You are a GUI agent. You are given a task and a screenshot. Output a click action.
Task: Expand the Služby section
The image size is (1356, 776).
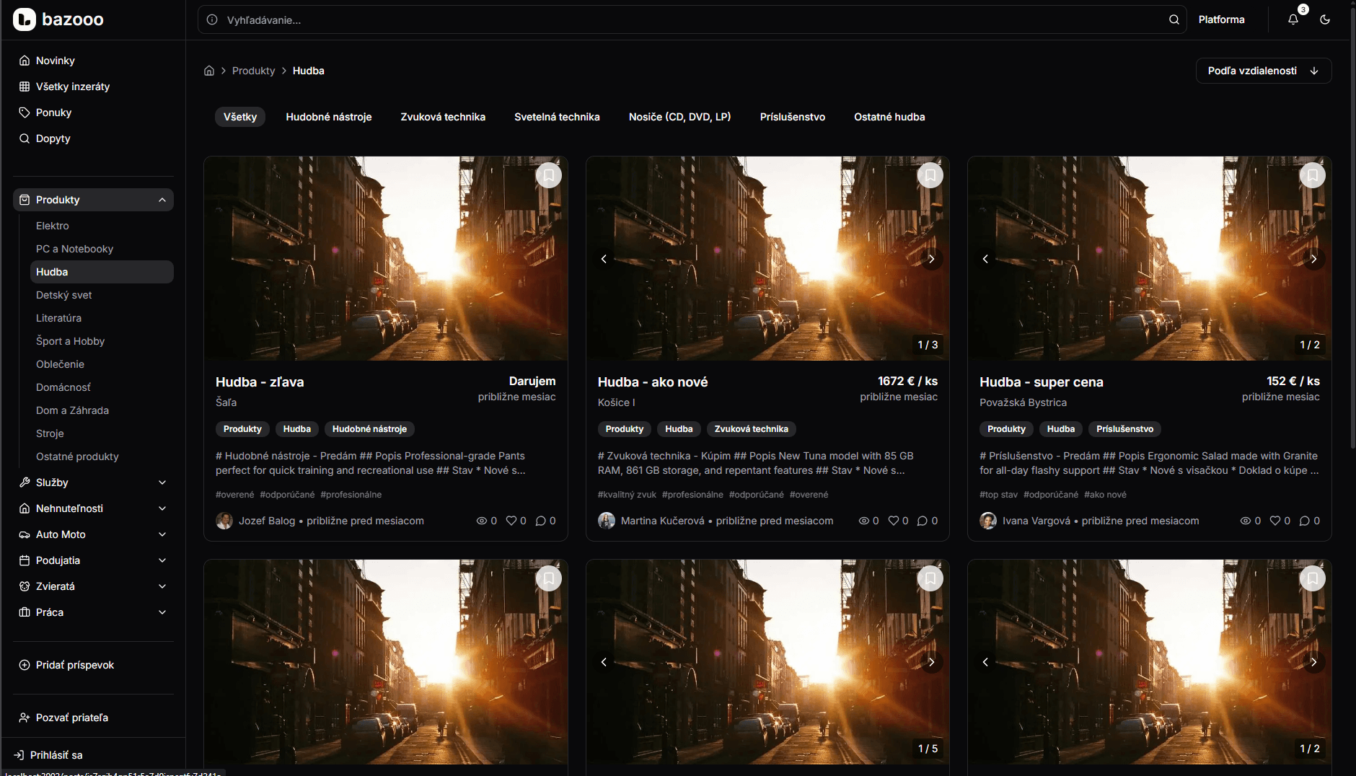(x=93, y=482)
